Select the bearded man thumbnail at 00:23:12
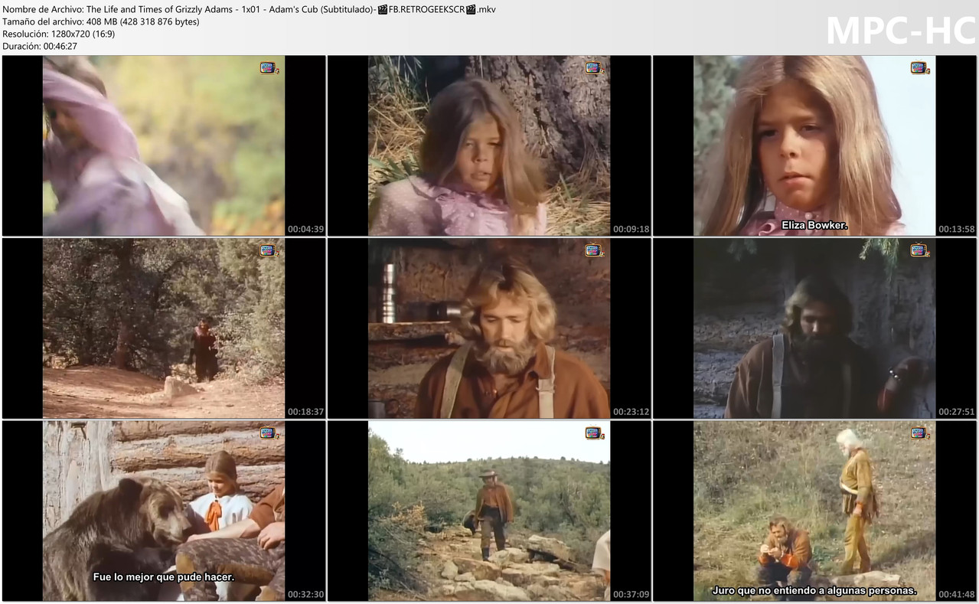This screenshot has width=979, height=604. (489, 328)
